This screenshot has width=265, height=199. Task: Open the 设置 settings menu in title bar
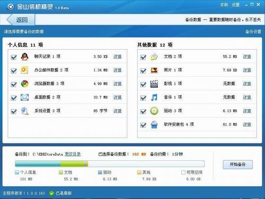pos(236,5)
